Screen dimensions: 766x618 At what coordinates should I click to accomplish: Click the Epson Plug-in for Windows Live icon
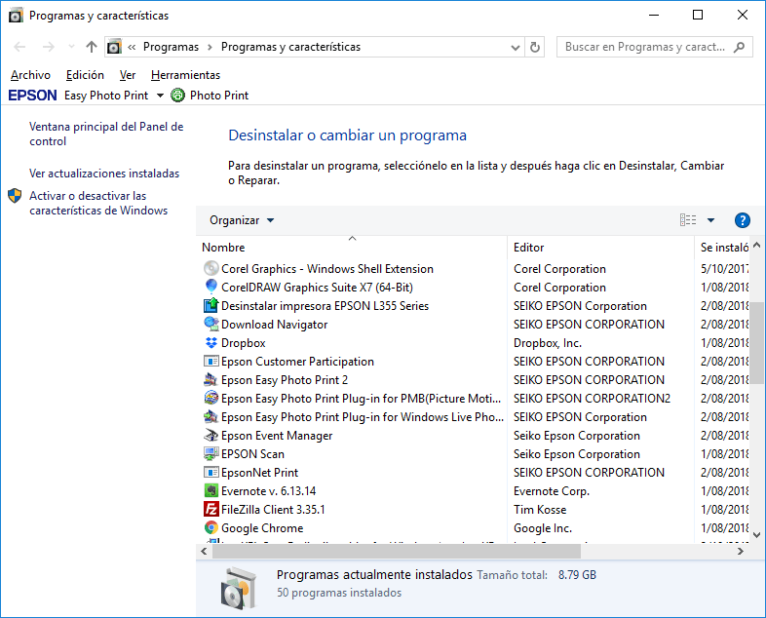[x=211, y=417]
